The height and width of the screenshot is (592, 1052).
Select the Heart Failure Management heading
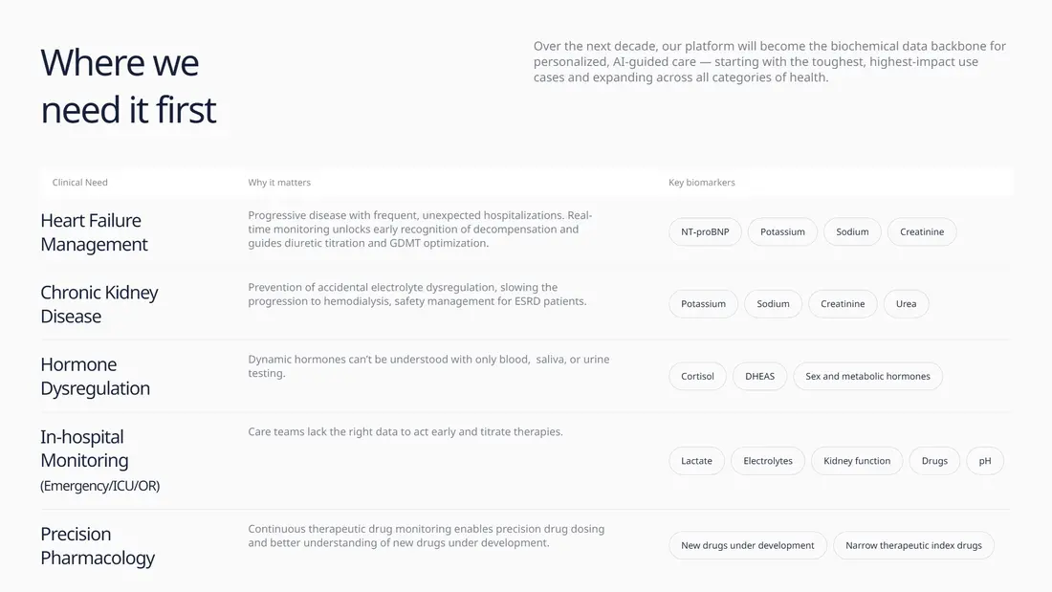(x=94, y=232)
